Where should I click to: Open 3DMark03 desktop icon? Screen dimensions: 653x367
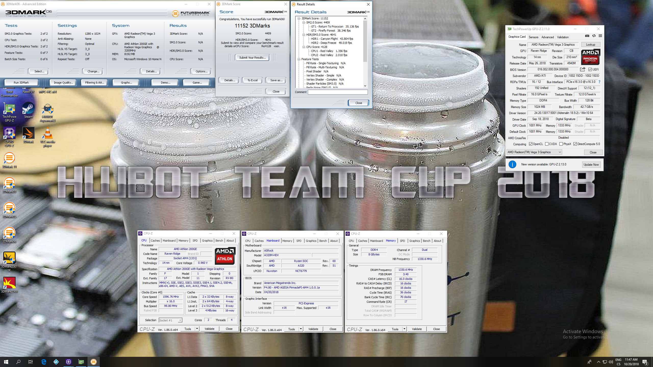[9, 185]
